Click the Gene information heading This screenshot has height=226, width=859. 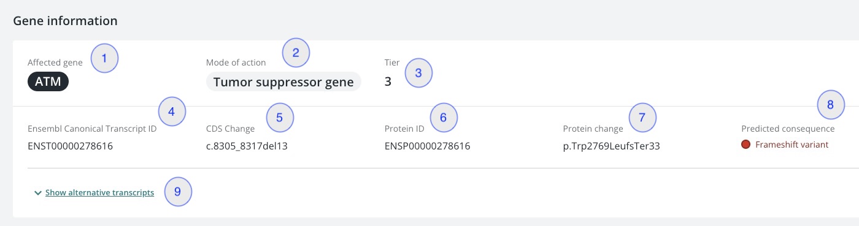click(65, 21)
